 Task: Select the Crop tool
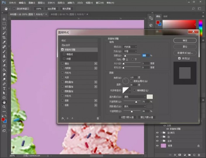click(4, 38)
